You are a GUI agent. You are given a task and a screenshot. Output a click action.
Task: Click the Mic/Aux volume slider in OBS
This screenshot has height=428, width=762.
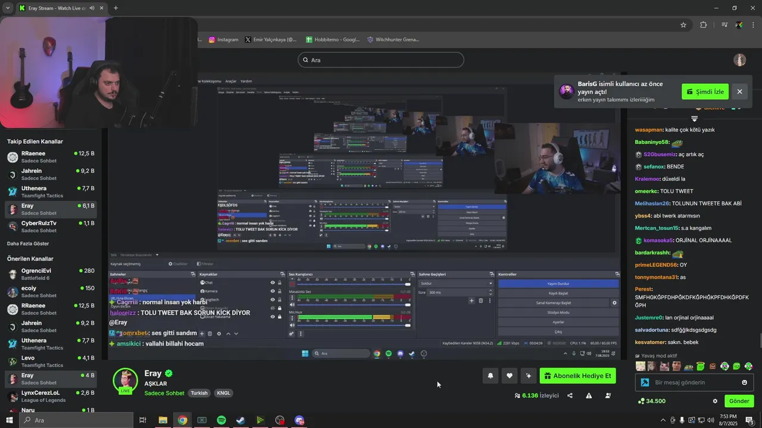(x=354, y=325)
